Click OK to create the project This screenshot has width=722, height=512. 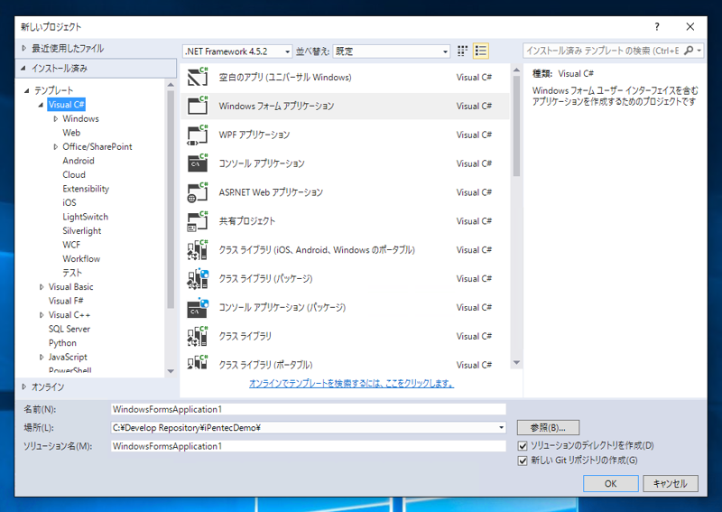click(611, 483)
